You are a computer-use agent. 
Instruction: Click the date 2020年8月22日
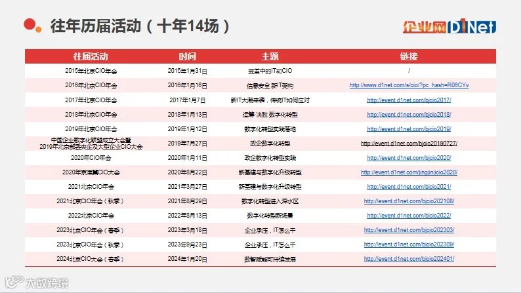(188, 172)
